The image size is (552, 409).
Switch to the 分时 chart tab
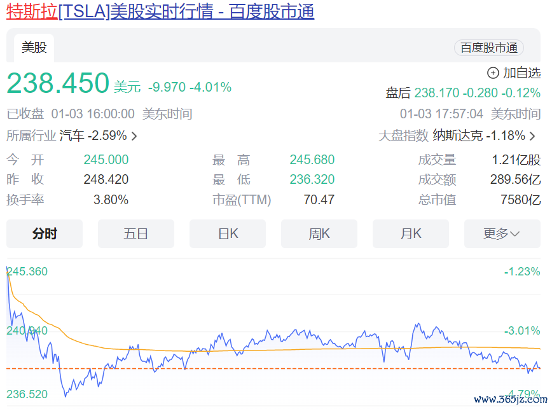click(x=45, y=233)
